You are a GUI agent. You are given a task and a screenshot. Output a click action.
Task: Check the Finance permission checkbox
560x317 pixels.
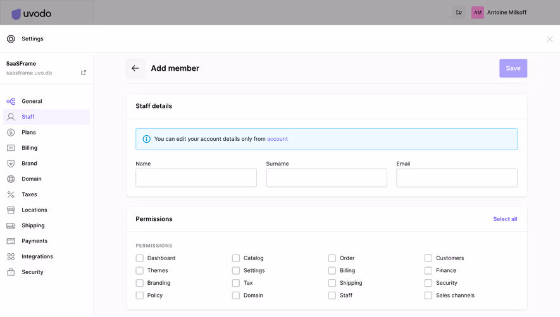pos(428,270)
